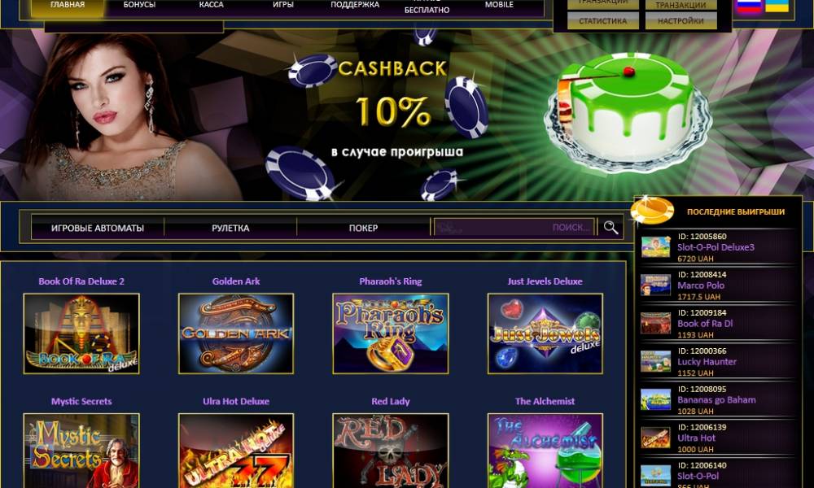Switch to the Рулетка tab

[x=230, y=228]
